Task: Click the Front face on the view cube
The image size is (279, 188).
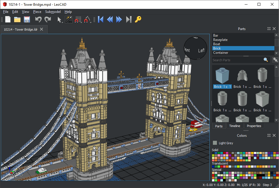Action: pos(187,50)
